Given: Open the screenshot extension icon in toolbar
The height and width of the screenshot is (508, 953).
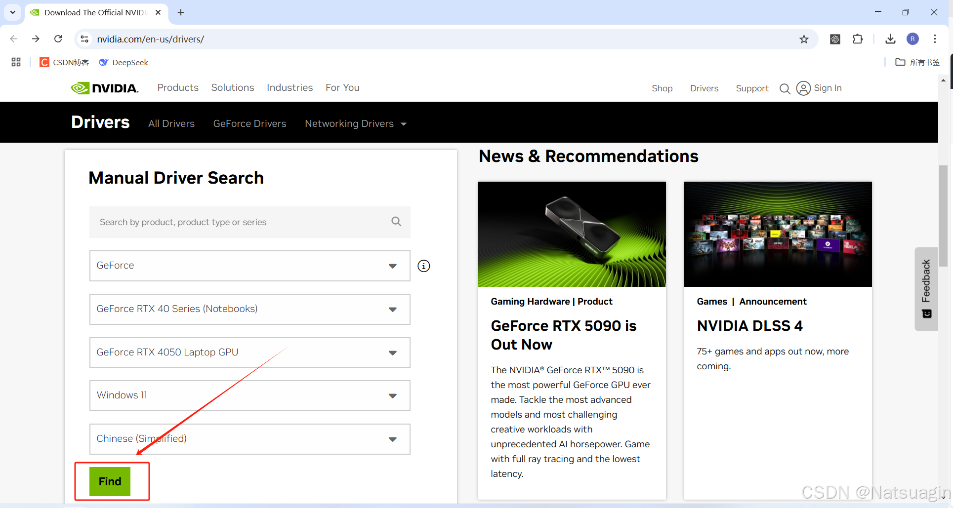Looking at the screenshot, I should point(835,39).
